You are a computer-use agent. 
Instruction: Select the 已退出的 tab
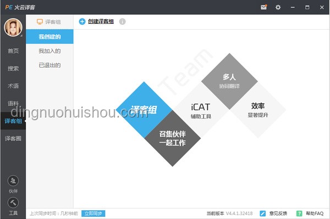pyautogui.click(x=50, y=65)
